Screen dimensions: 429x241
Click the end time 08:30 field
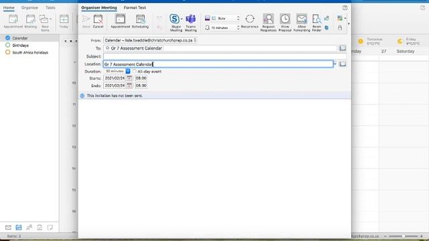[x=141, y=86]
